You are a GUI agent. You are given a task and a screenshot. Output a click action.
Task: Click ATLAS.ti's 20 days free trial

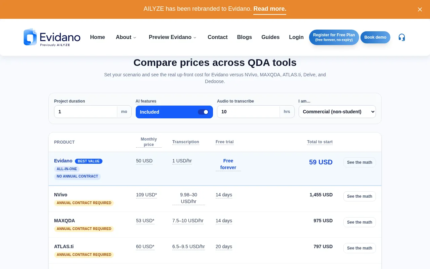click(x=224, y=246)
